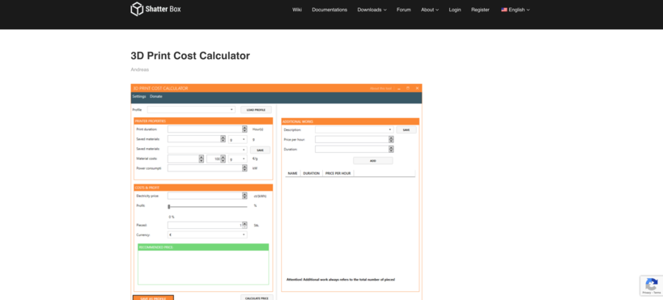Click the Price per hour input field

tap(352, 139)
